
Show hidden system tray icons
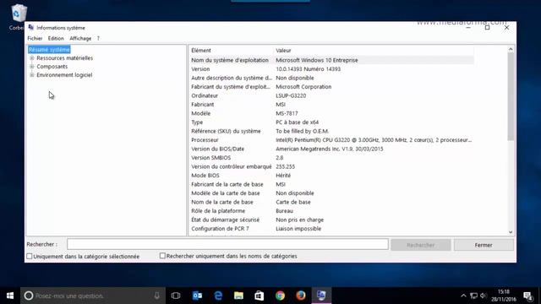(463, 296)
